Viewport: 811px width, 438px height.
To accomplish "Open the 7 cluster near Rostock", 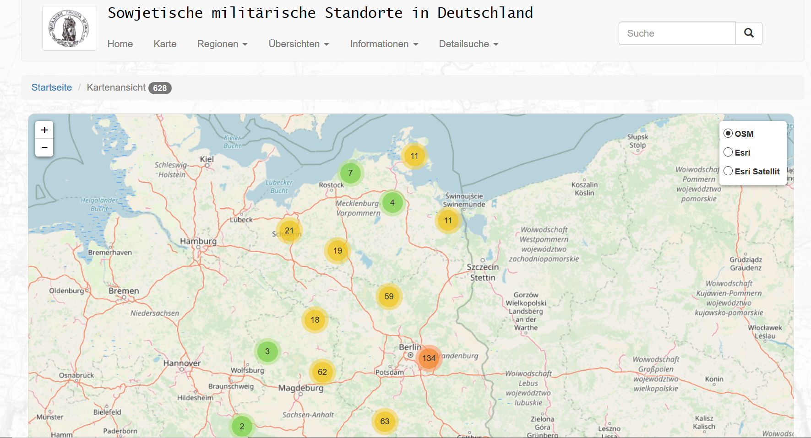I will pyautogui.click(x=350, y=173).
